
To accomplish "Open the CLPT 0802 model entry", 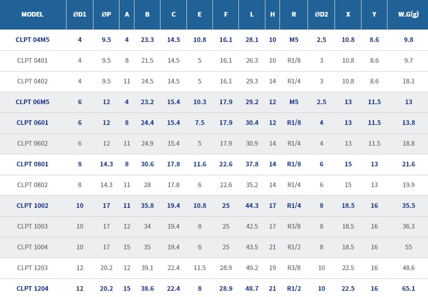I will coord(32,185).
